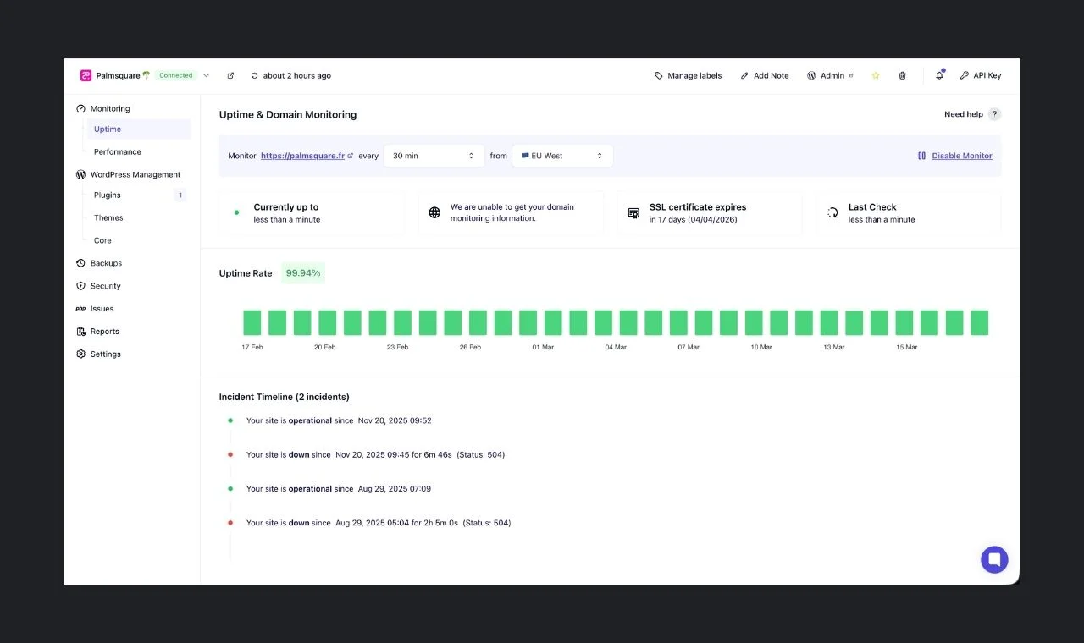Screen dimensions: 1084x643
Task: Click the Manage labels button
Action: coord(688,76)
